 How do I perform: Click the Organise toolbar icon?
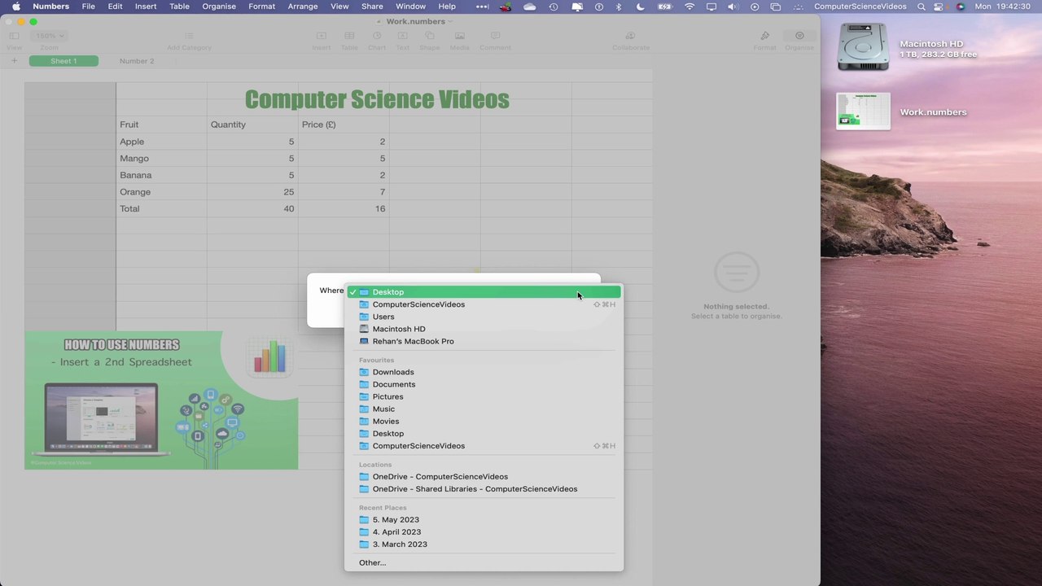point(799,36)
